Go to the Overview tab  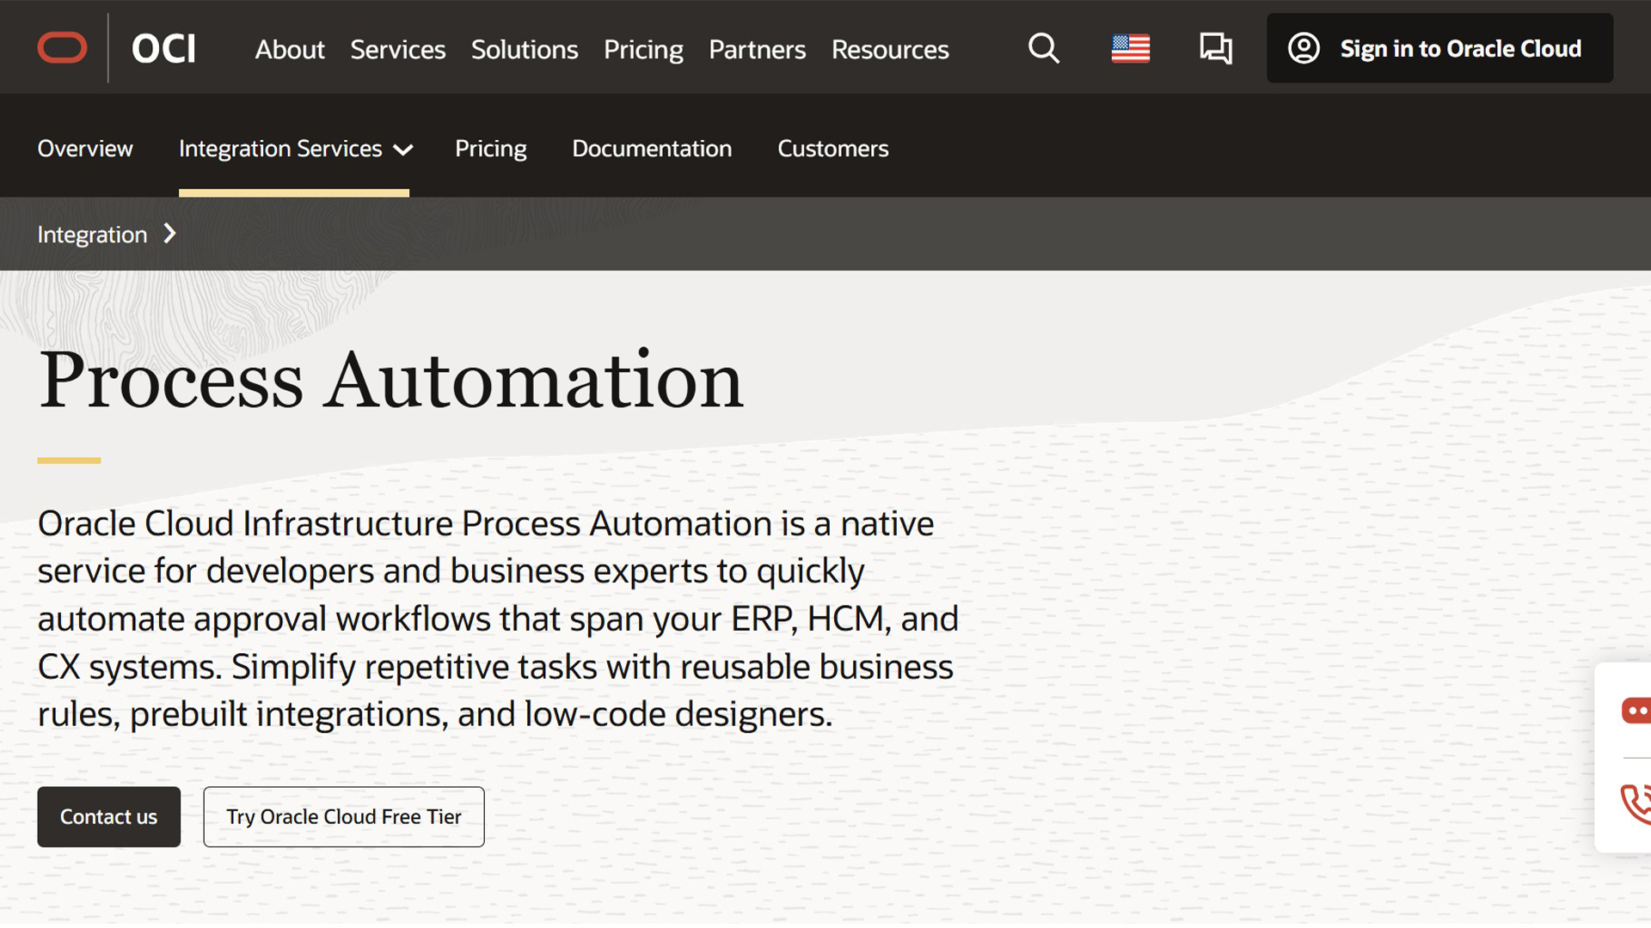[x=85, y=149]
